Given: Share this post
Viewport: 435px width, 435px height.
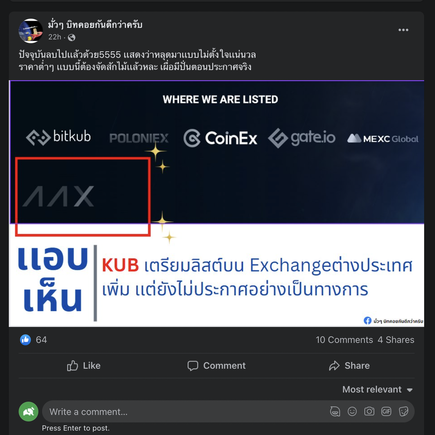Looking at the screenshot, I should (x=349, y=366).
